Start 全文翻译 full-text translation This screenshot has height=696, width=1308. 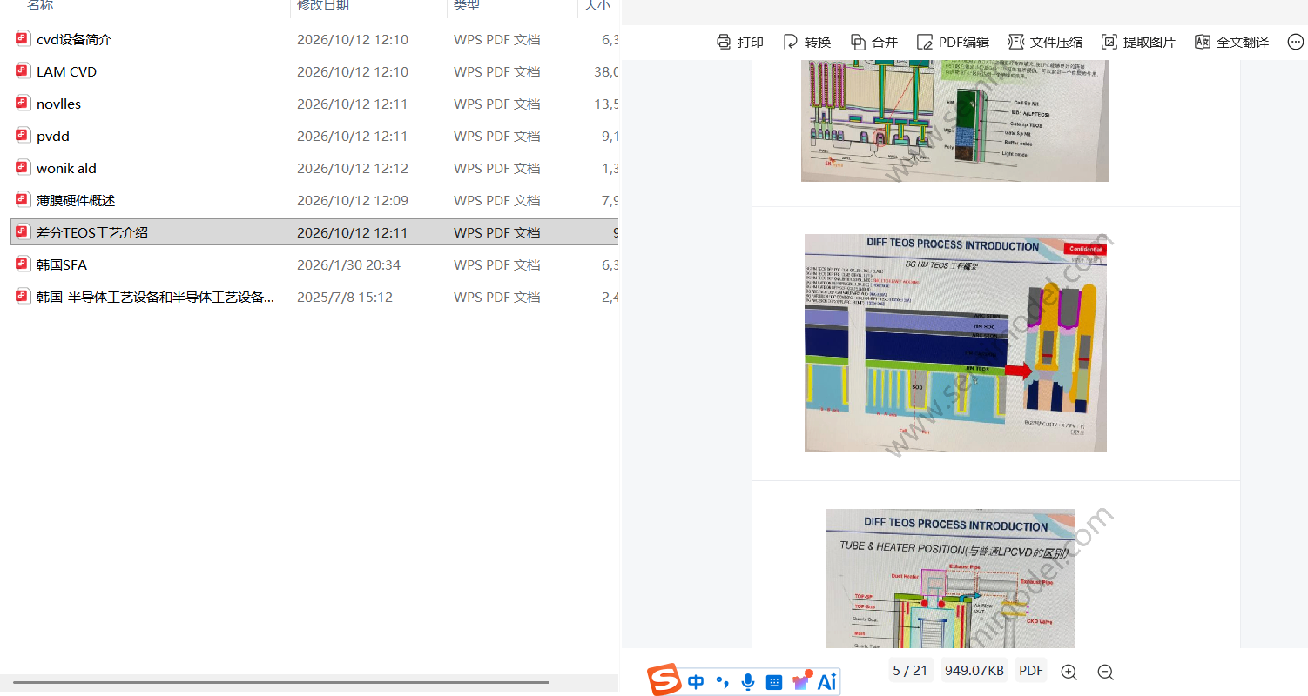[1231, 42]
